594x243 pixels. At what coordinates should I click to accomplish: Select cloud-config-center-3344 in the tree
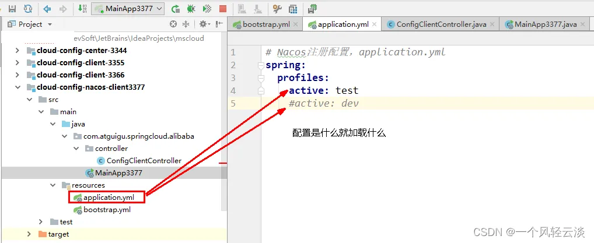tap(82, 50)
